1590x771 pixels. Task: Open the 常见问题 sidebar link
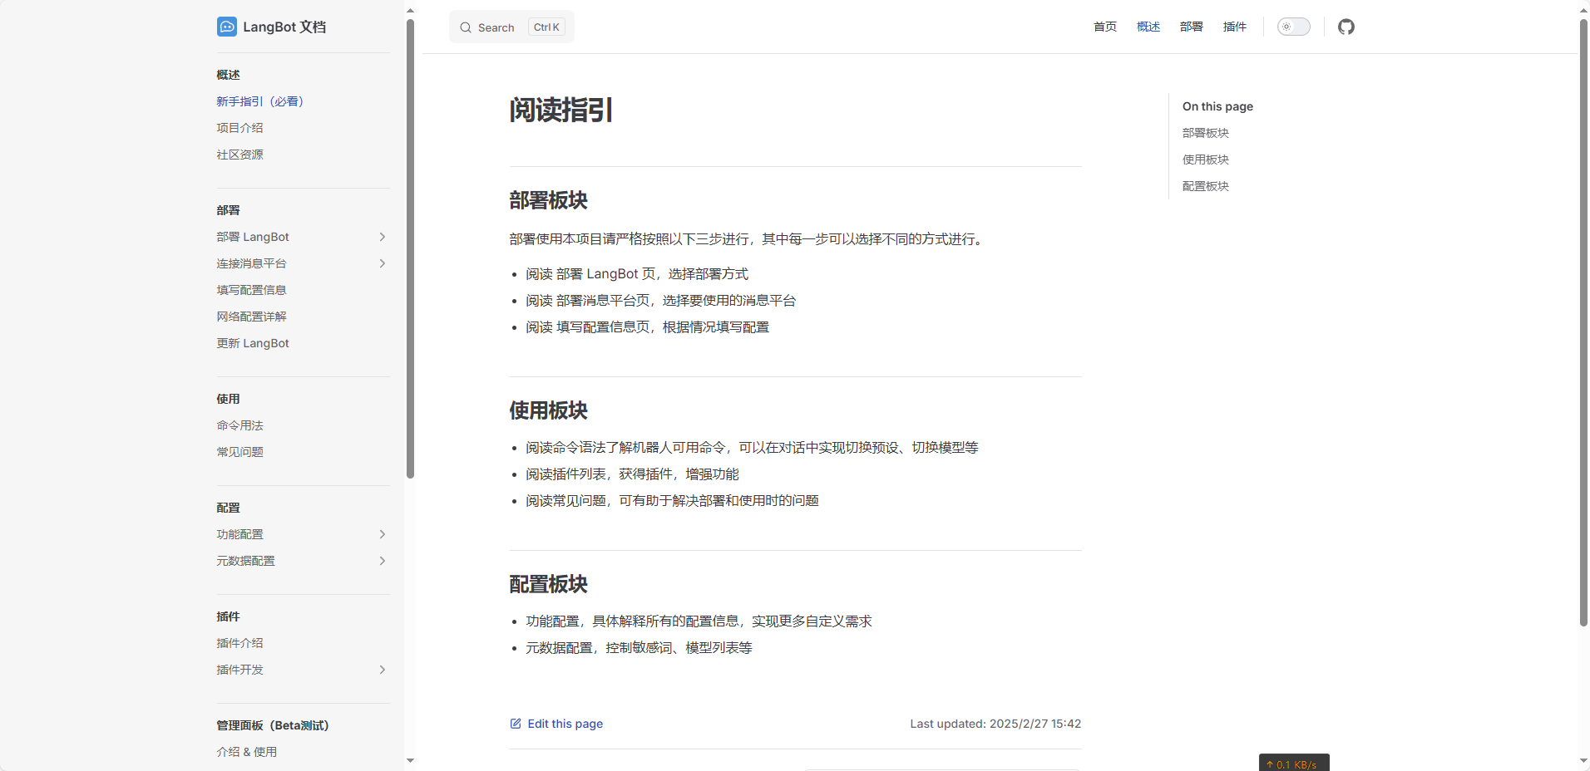(239, 452)
